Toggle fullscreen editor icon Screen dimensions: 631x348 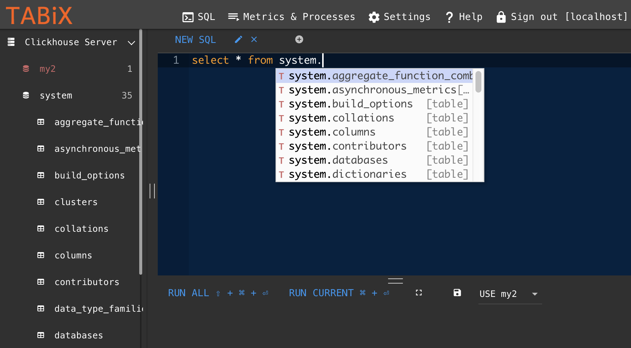(419, 293)
